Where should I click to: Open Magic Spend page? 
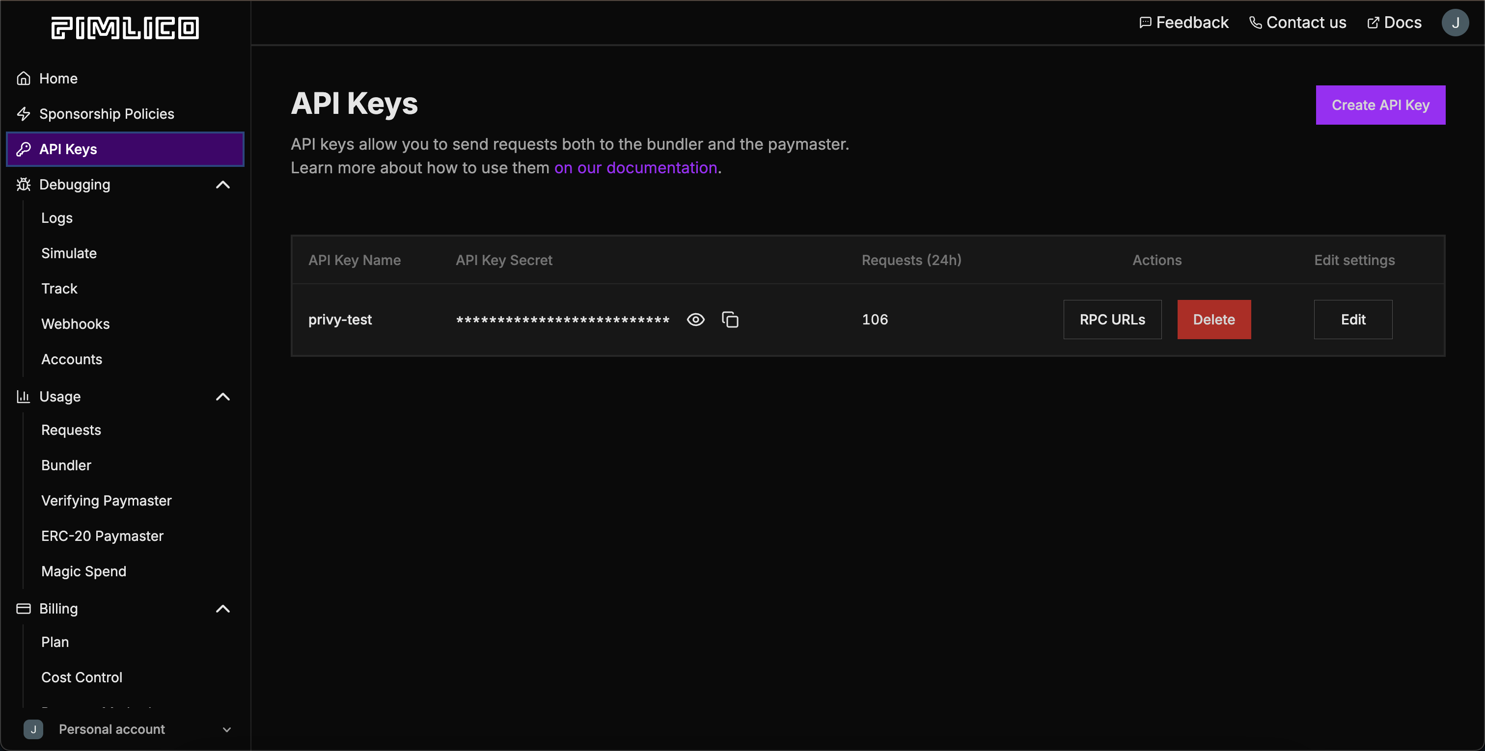point(83,571)
